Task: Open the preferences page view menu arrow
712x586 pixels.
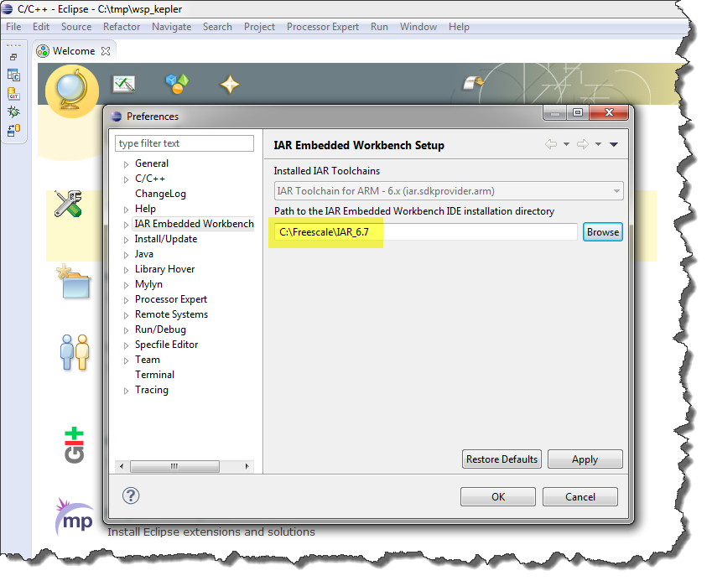Action: (x=614, y=145)
